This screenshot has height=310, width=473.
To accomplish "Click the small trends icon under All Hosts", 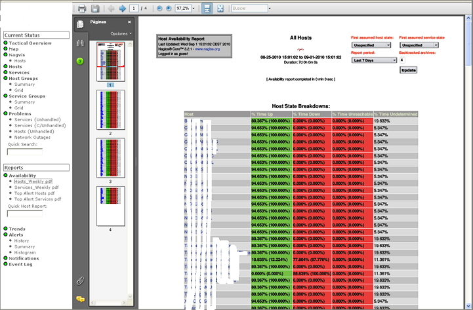I will coord(300,49).
